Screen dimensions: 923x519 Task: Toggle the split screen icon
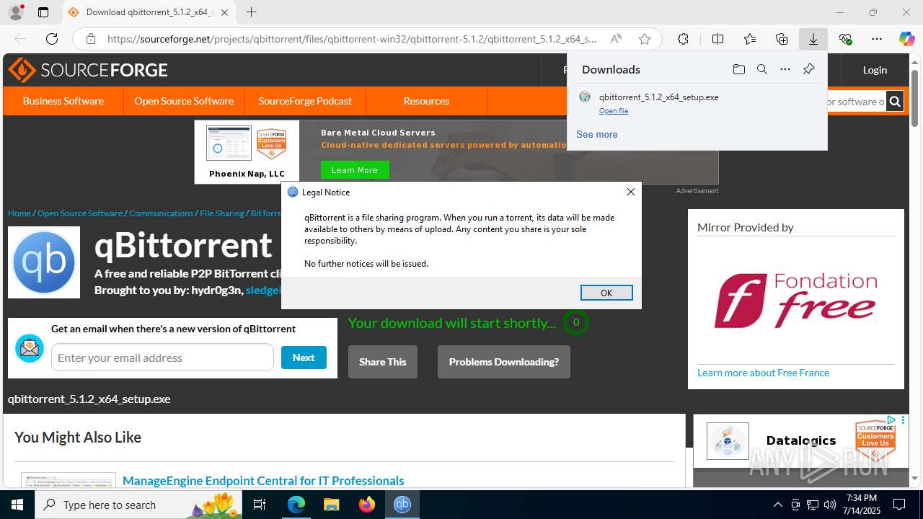click(x=717, y=39)
